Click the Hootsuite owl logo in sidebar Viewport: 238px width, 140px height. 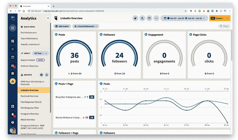[13, 18]
